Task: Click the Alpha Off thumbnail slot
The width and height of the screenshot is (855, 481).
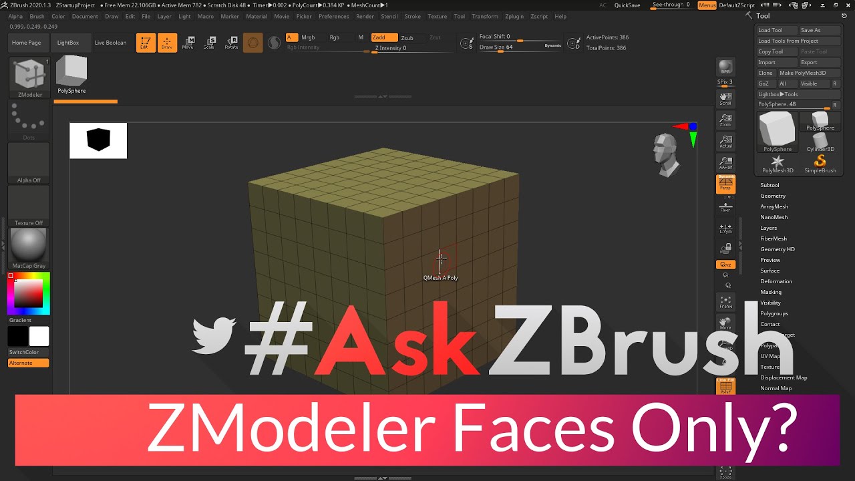Action: (29, 163)
